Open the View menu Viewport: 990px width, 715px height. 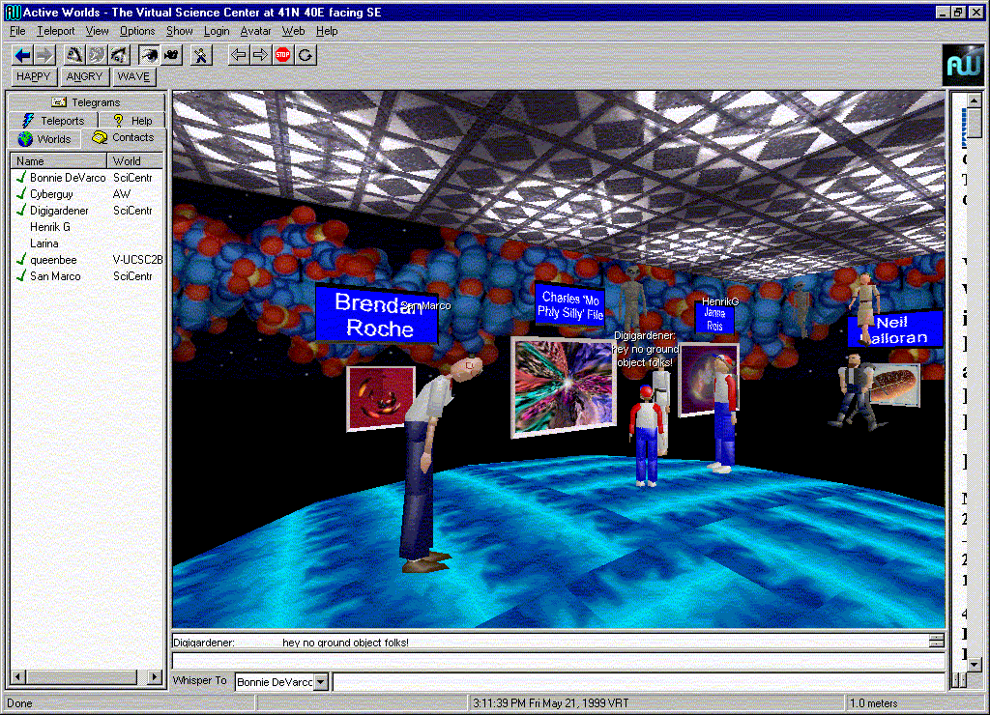pyautogui.click(x=98, y=31)
